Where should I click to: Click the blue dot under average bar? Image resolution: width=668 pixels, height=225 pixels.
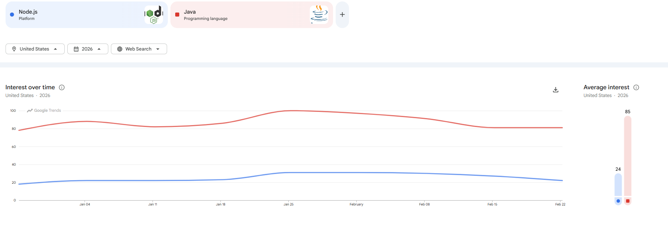[x=618, y=201]
